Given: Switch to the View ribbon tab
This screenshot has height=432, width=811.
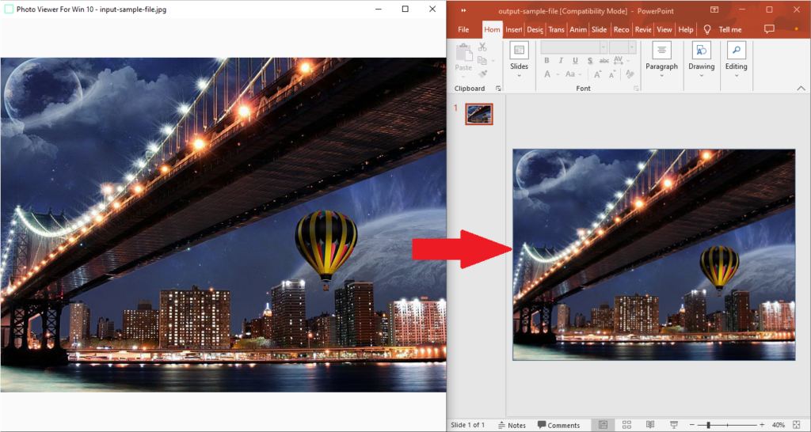Looking at the screenshot, I should 664,29.
